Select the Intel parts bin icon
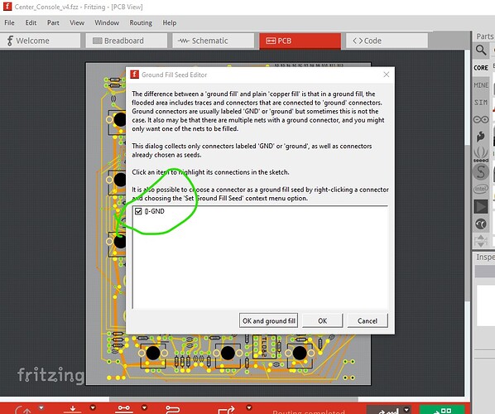 click(x=481, y=189)
